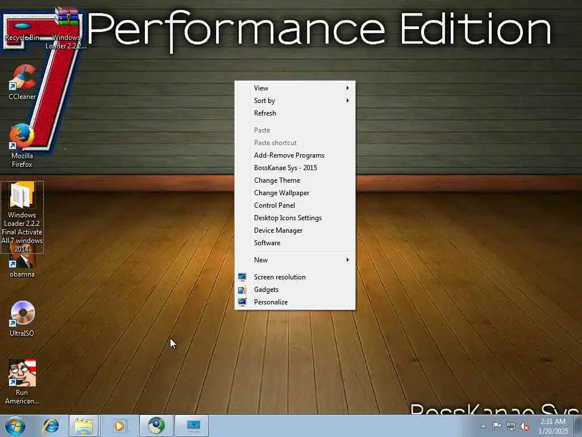Open Desktop Icons Settings
Viewport: 582px width, 437px height.
(295, 218)
